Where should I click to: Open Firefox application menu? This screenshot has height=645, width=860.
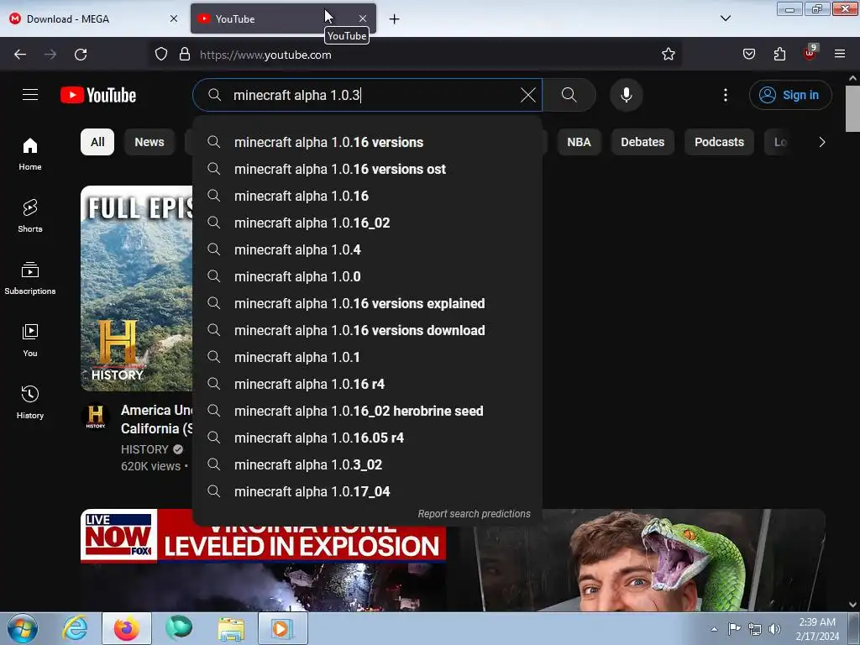840,55
